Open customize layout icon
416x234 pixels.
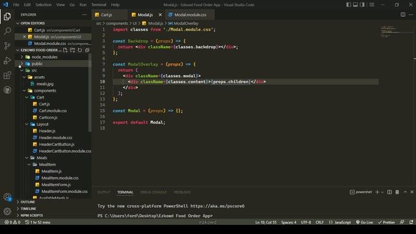(372, 5)
